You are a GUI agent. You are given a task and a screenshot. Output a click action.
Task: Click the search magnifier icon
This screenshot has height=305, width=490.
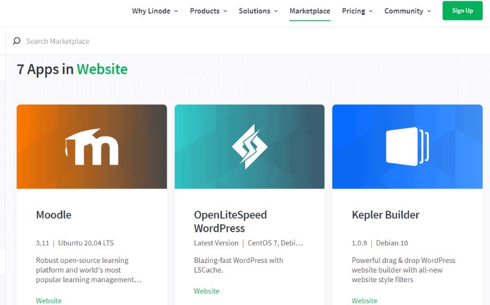(x=17, y=41)
